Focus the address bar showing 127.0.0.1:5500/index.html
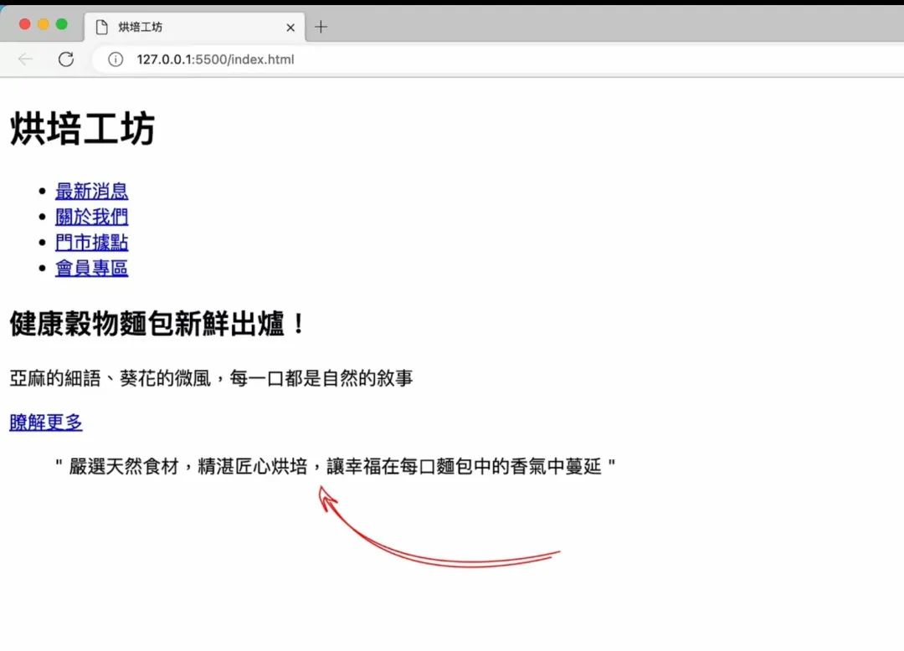Viewport: 904px width, 651px height. pos(419,59)
